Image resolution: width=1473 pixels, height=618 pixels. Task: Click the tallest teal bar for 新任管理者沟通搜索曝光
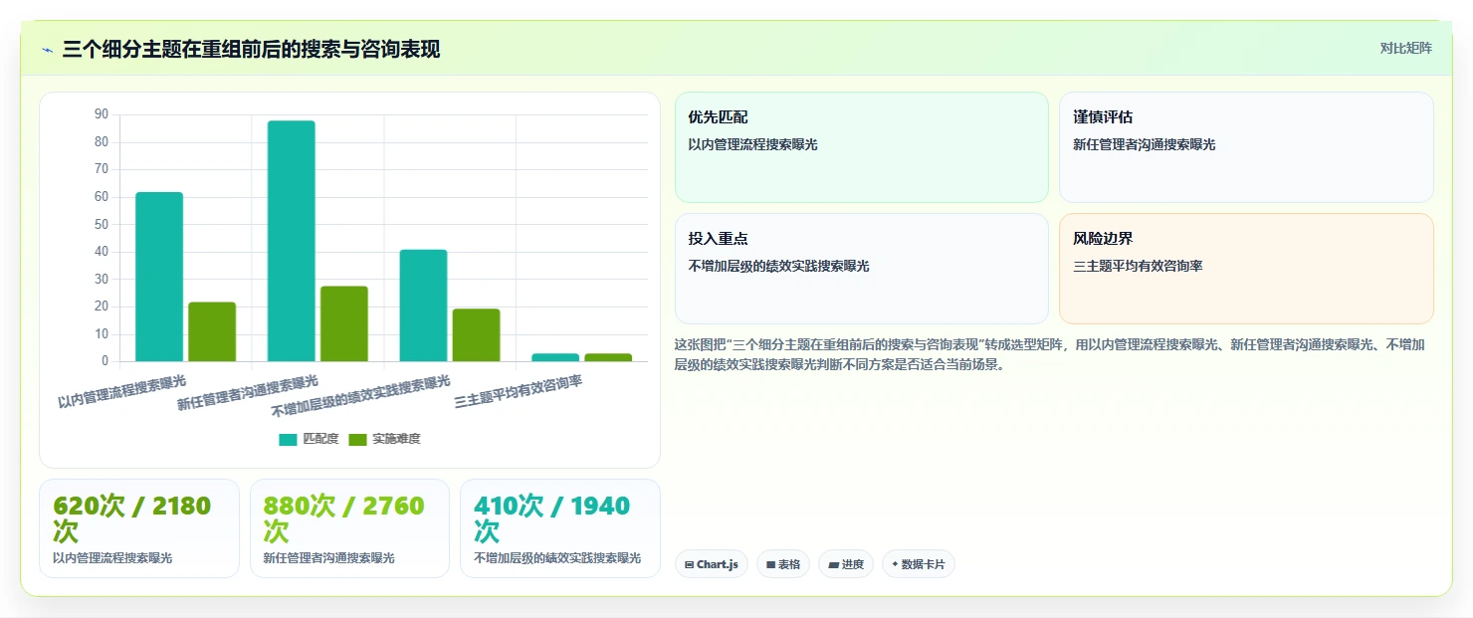292,241
